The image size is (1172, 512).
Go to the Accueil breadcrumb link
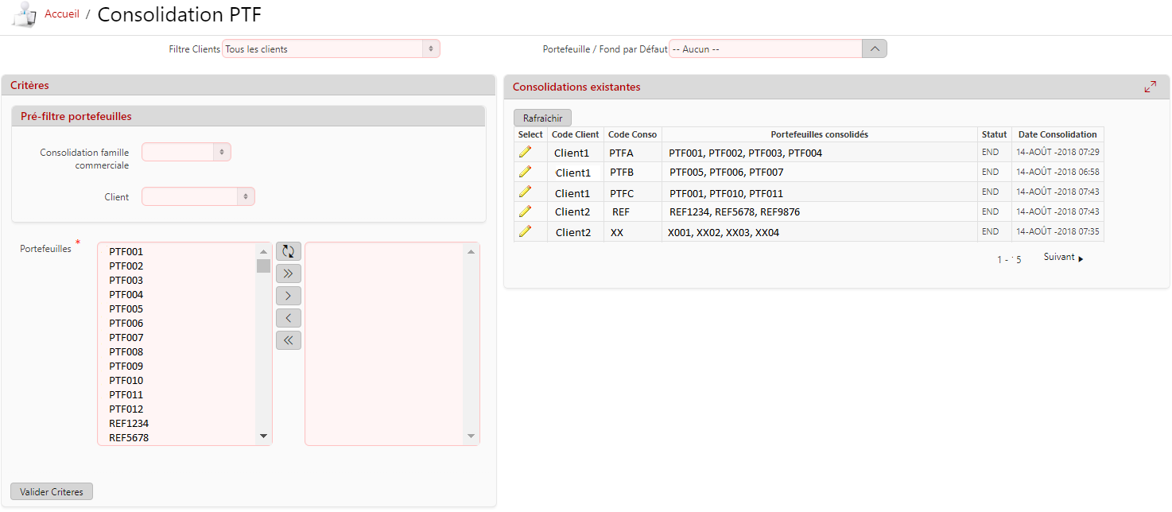62,14
